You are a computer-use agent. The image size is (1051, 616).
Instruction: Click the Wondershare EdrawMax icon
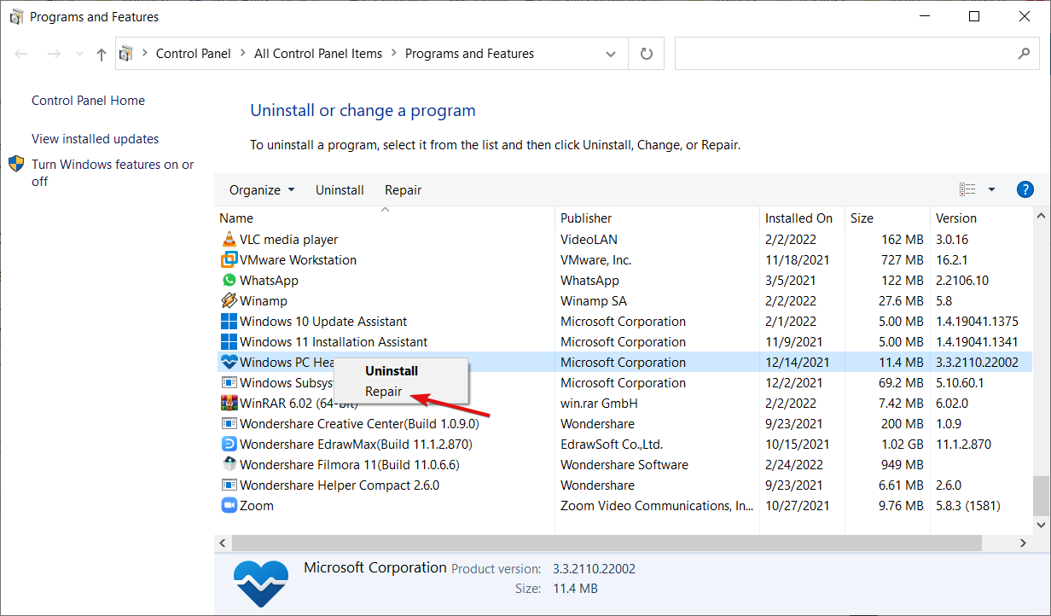pyautogui.click(x=229, y=445)
